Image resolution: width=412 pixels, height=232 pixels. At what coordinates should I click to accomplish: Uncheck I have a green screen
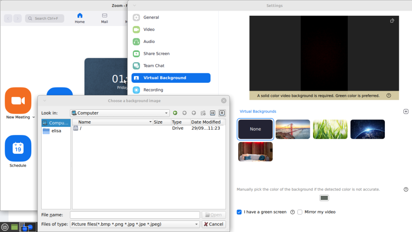(x=239, y=212)
